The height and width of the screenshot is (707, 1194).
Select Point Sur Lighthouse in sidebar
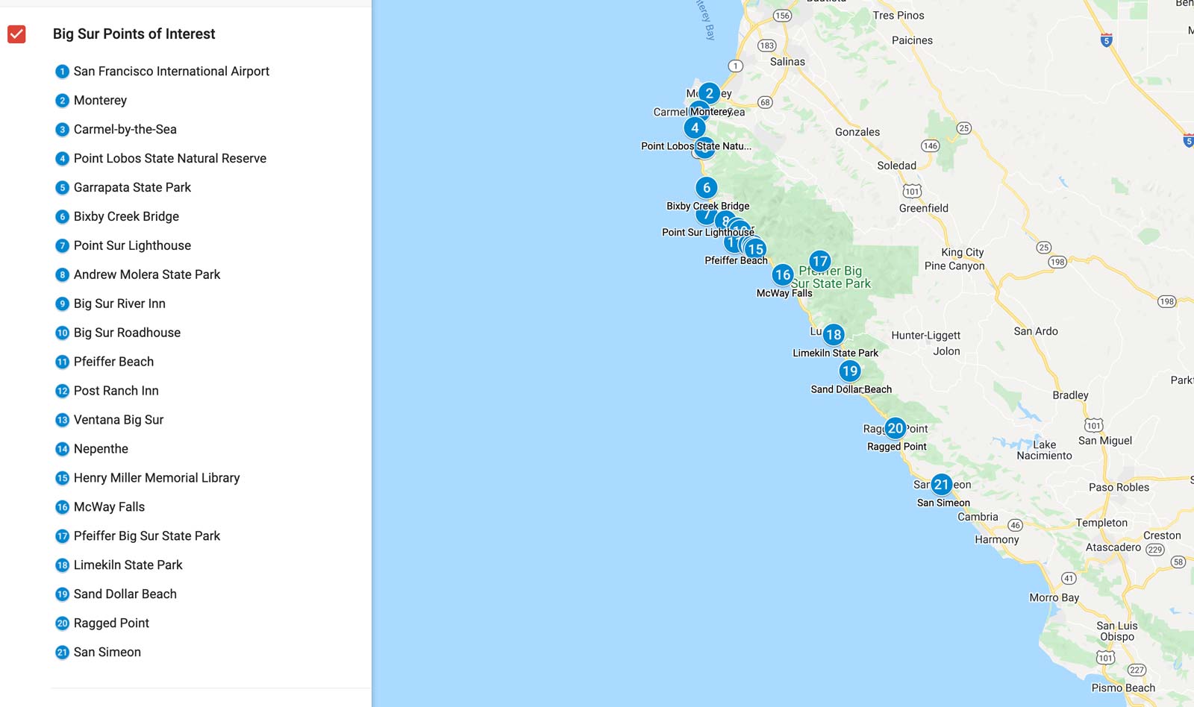(132, 246)
